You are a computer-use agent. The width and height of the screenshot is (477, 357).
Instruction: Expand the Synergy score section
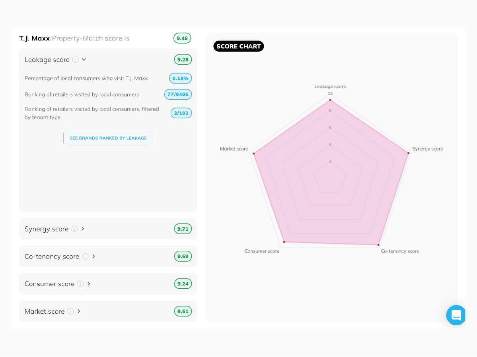(82, 229)
